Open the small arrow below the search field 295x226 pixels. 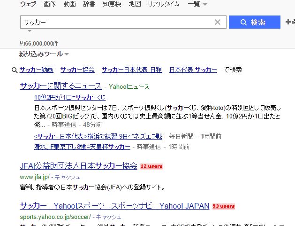[30, 31]
